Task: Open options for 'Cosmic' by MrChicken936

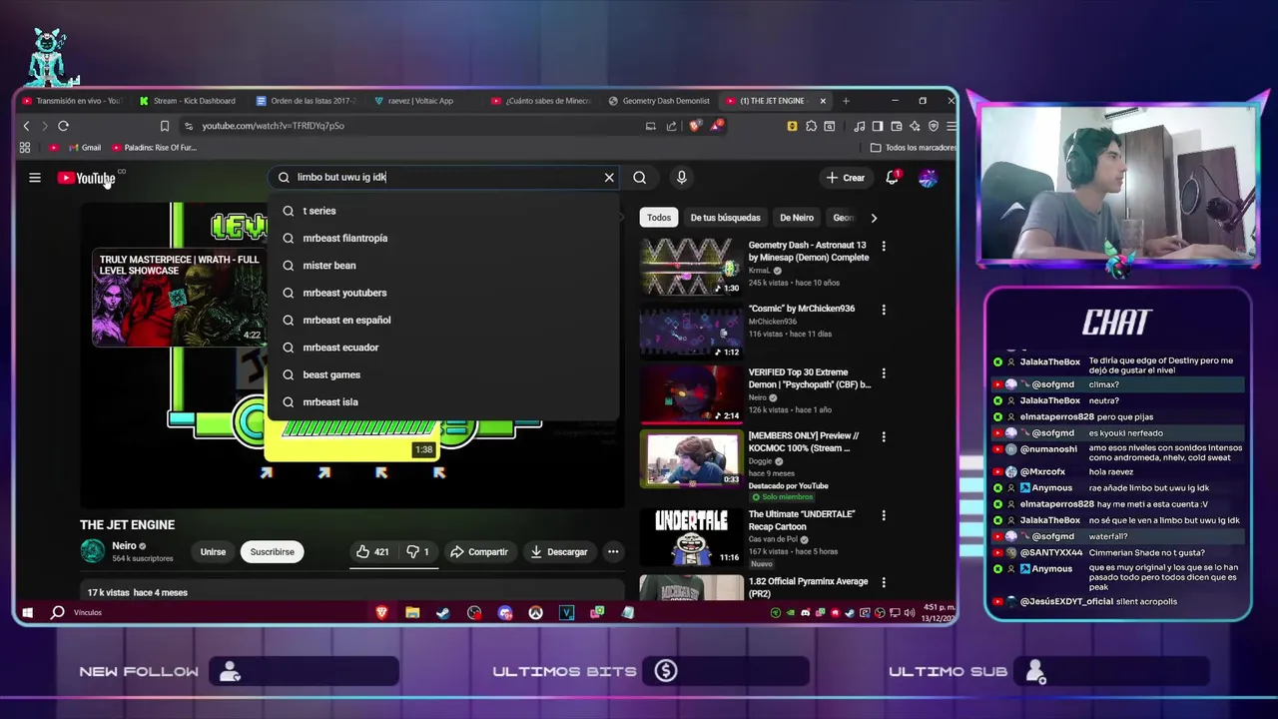Action: pyautogui.click(x=883, y=310)
